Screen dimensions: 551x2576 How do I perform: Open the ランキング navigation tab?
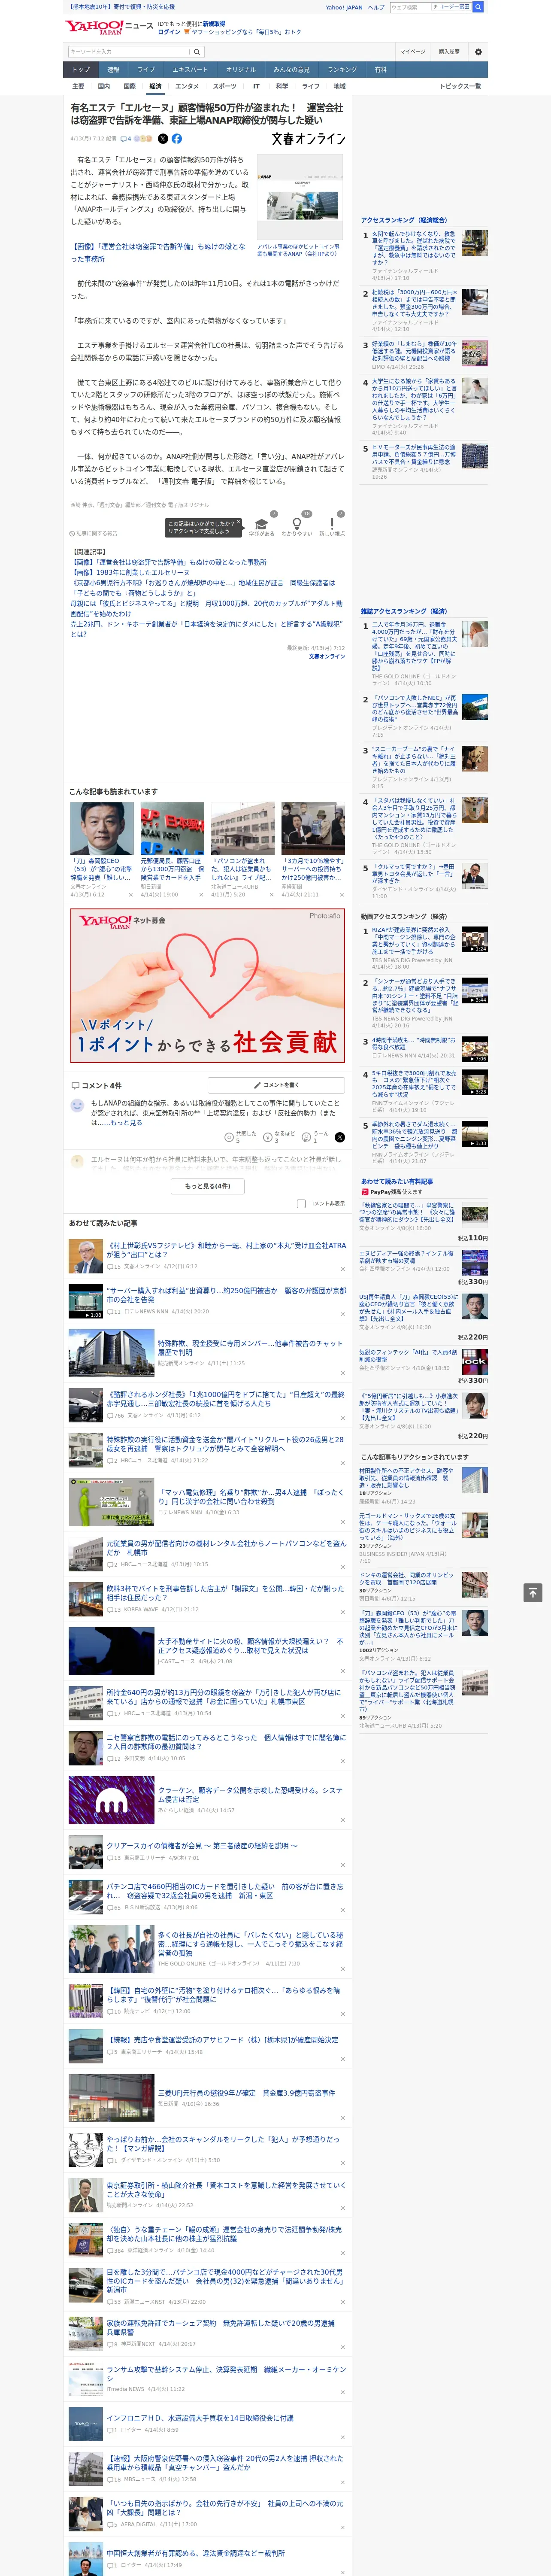click(x=342, y=70)
